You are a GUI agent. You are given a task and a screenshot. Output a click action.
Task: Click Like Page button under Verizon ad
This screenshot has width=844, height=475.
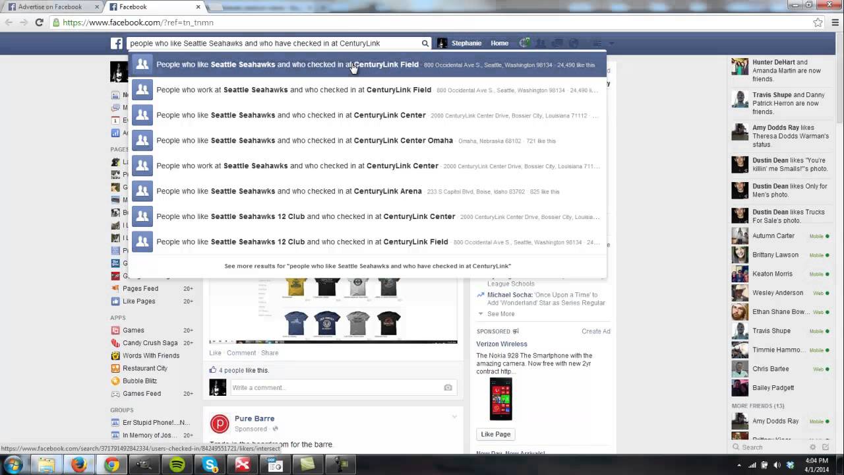495,434
